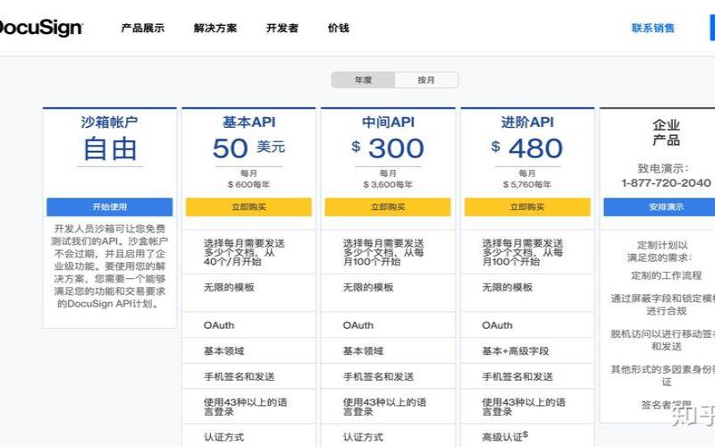Click 使用43种以上的语言登录 in 基本API column
Image resolution: width=715 pixels, height=447 pixels.
(245, 407)
